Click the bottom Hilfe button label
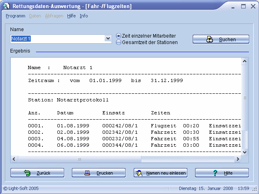 pyautogui.click(x=228, y=173)
